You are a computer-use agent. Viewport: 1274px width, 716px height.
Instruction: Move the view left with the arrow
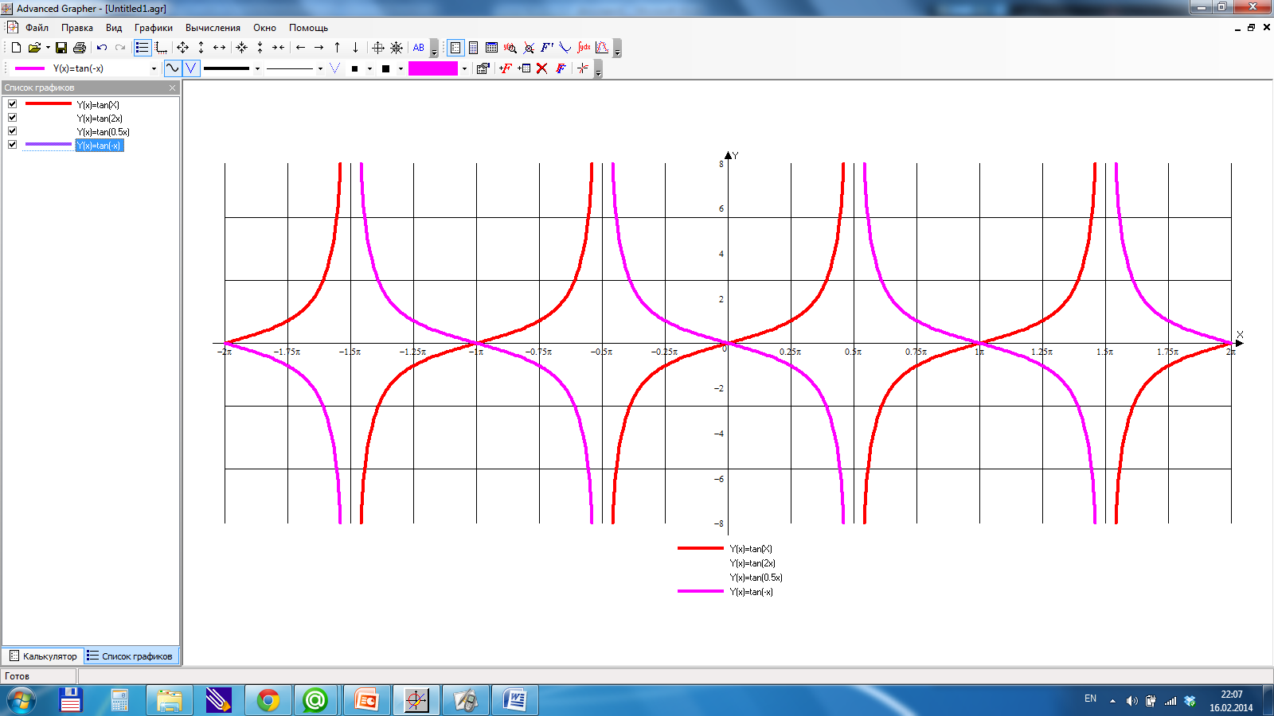(x=300, y=48)
